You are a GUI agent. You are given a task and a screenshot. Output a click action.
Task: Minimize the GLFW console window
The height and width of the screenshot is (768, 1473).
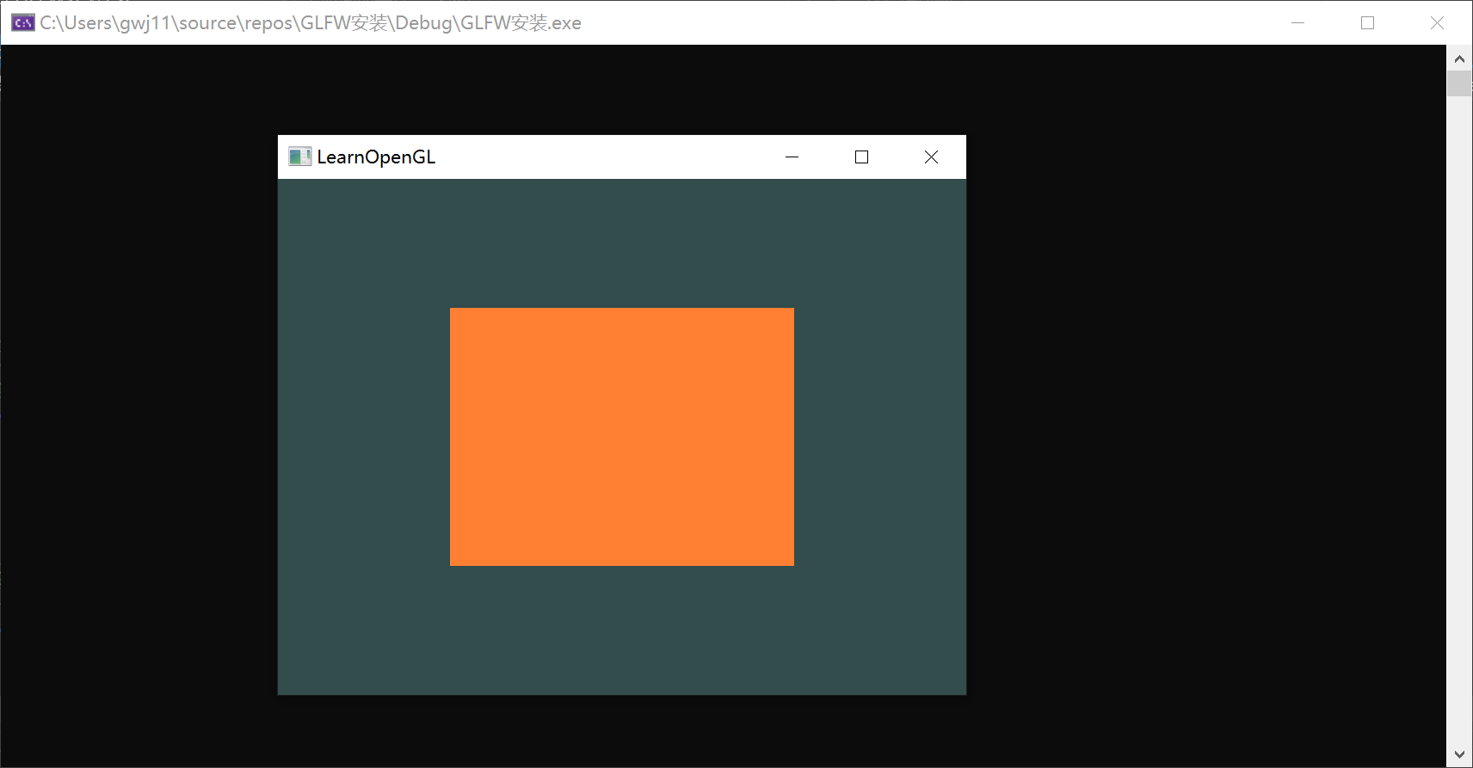tap(1298, 23)
